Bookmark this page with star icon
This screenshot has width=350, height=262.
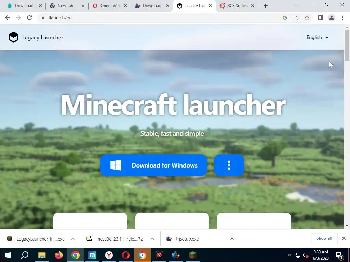pyautogui.click(x=307, y=18)
